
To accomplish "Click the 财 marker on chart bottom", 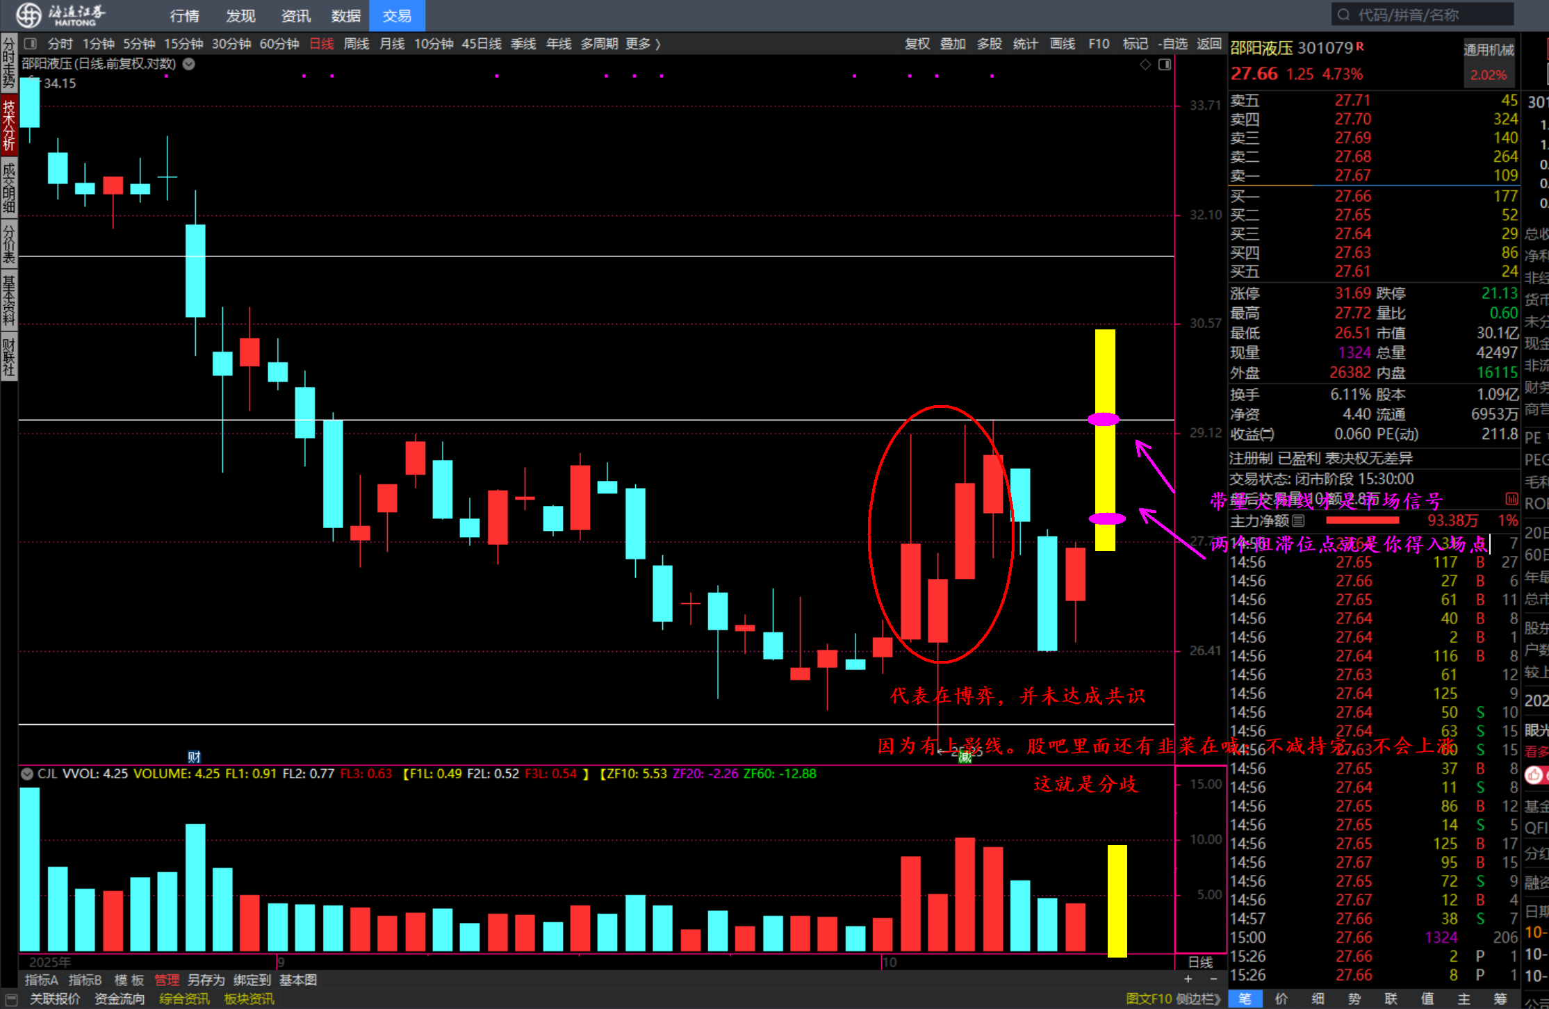I will [x=194, y=757].
